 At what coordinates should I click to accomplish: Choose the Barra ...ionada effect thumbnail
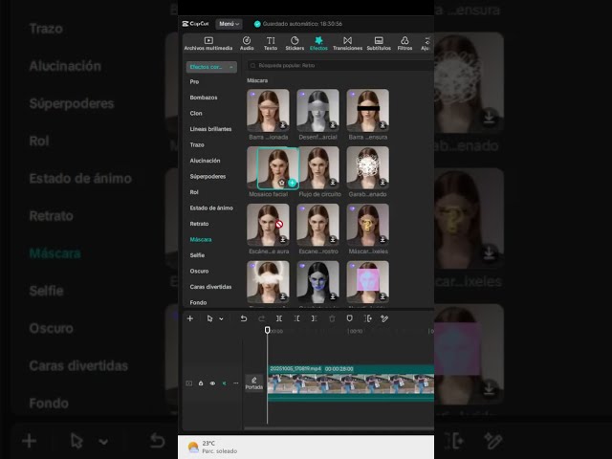[268, 110]
